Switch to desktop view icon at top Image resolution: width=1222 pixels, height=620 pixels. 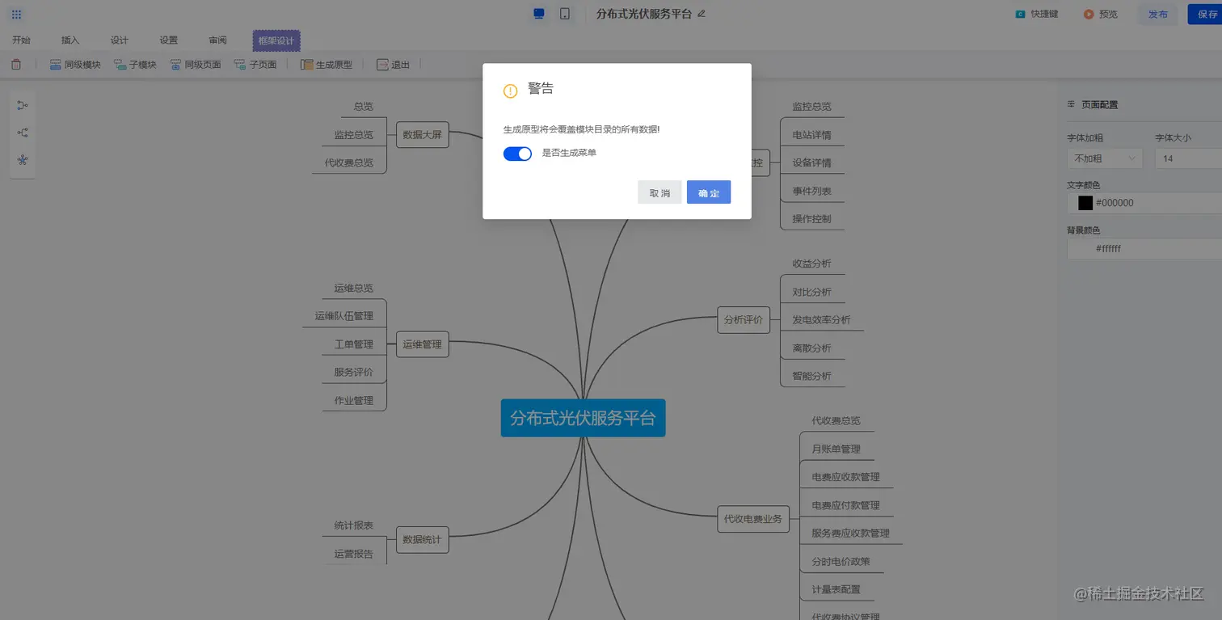pyautogui.click(x=538, y=14)
